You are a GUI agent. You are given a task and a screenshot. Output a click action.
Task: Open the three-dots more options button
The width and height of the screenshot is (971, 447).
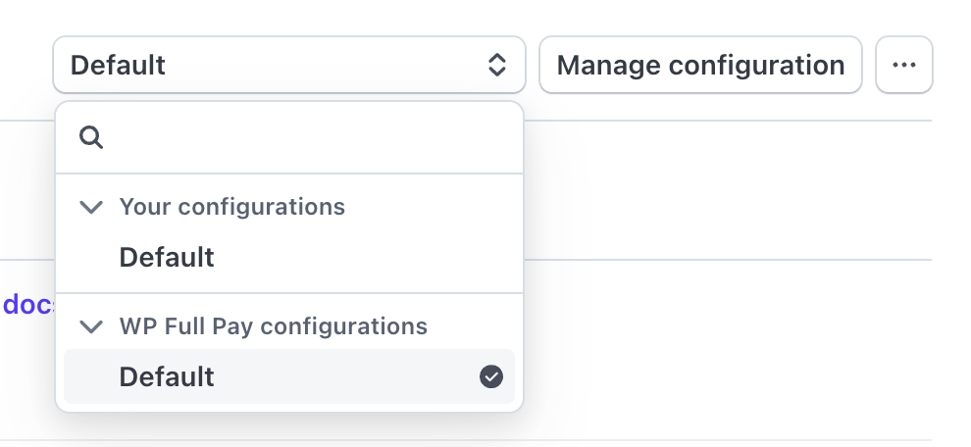pyautogui.click(x=903, y=66)
